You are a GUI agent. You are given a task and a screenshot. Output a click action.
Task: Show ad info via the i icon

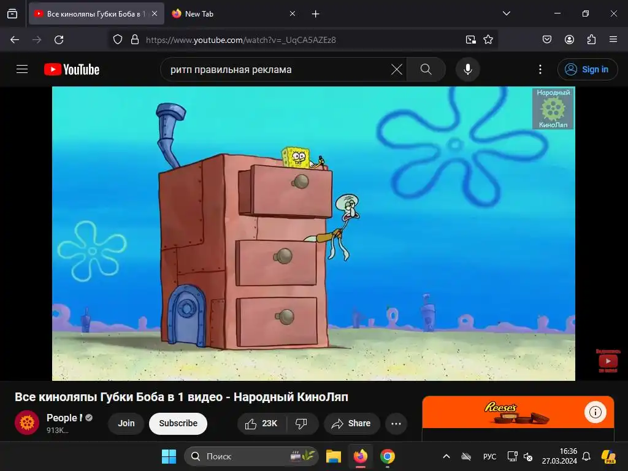point(595,412)
